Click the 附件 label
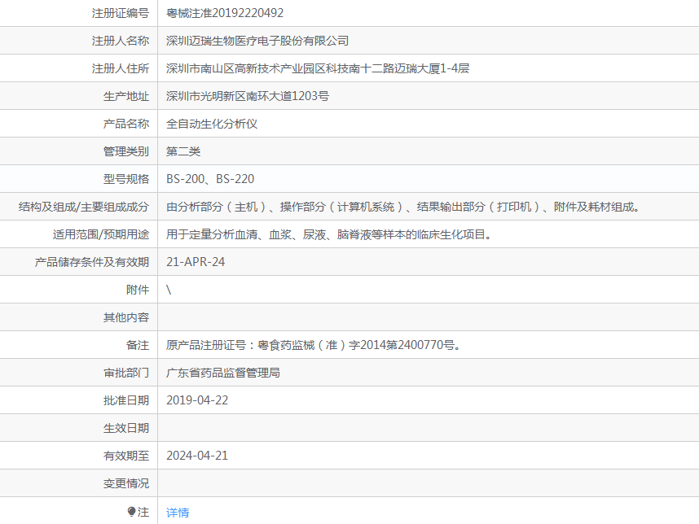Screen dimensions: 699x524 138,290
